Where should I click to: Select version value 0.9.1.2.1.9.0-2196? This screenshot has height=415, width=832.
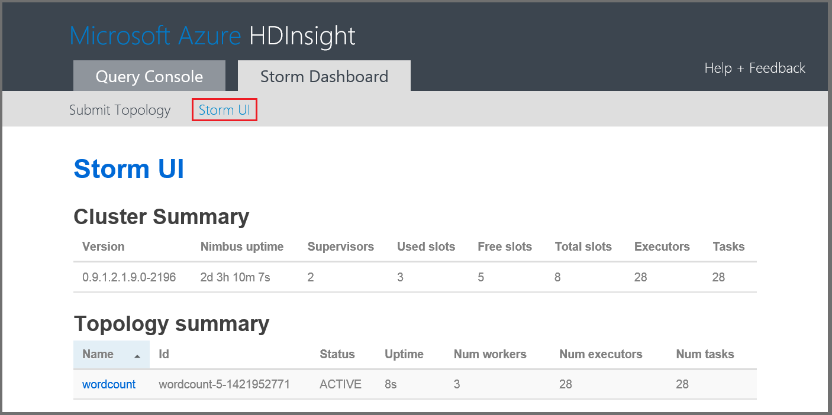129,277
